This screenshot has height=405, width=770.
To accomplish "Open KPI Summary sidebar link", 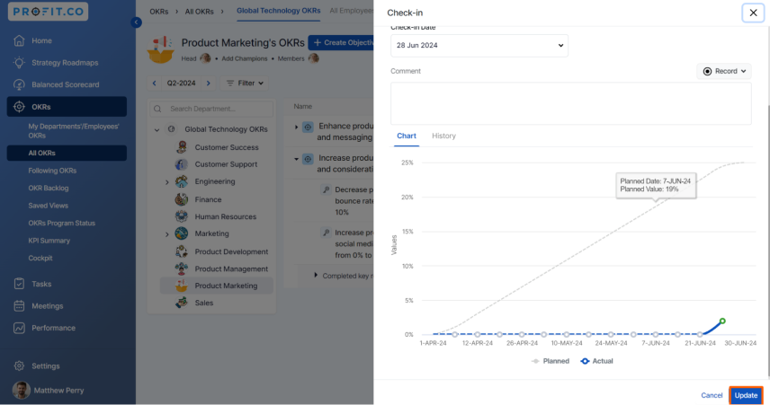I will click(x=49, y=241).
